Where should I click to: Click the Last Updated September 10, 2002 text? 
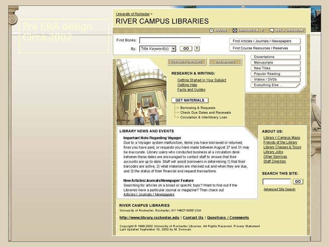click(155, 230)
